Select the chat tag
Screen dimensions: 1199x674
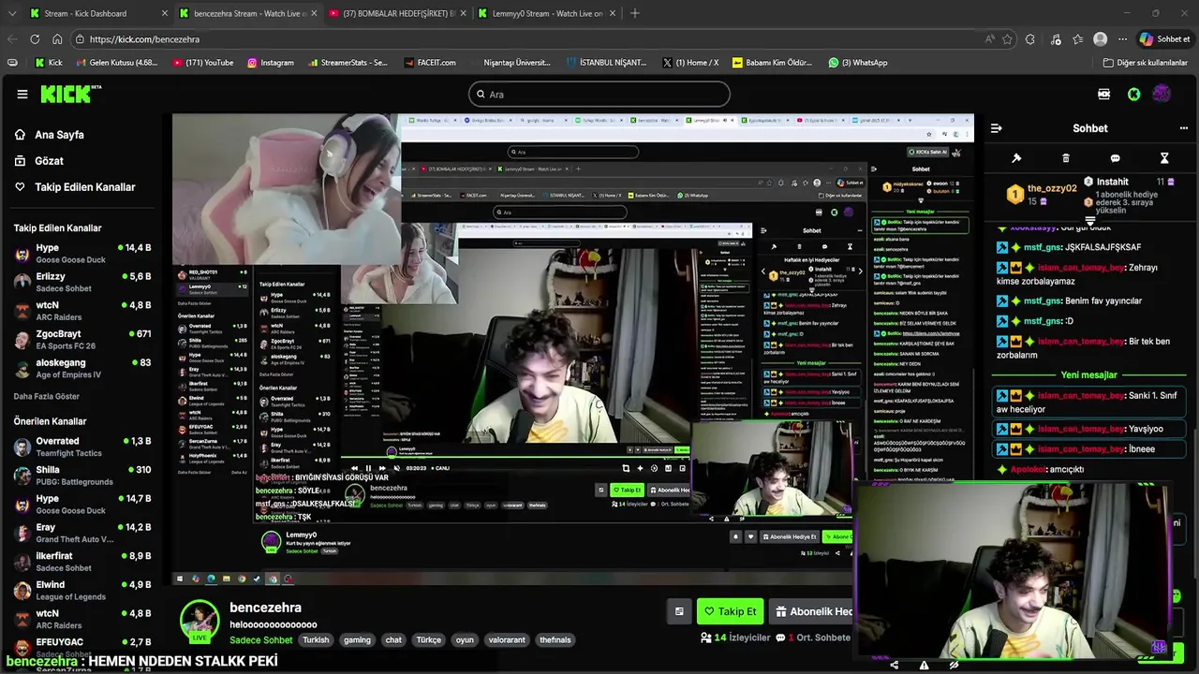coord(393,640)
